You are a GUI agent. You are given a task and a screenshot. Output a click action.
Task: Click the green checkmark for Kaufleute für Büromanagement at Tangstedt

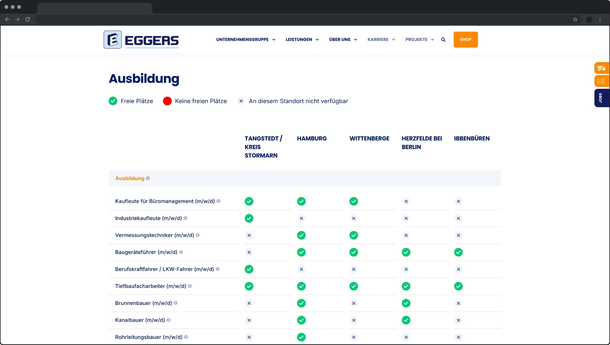[x=249, y=201]
